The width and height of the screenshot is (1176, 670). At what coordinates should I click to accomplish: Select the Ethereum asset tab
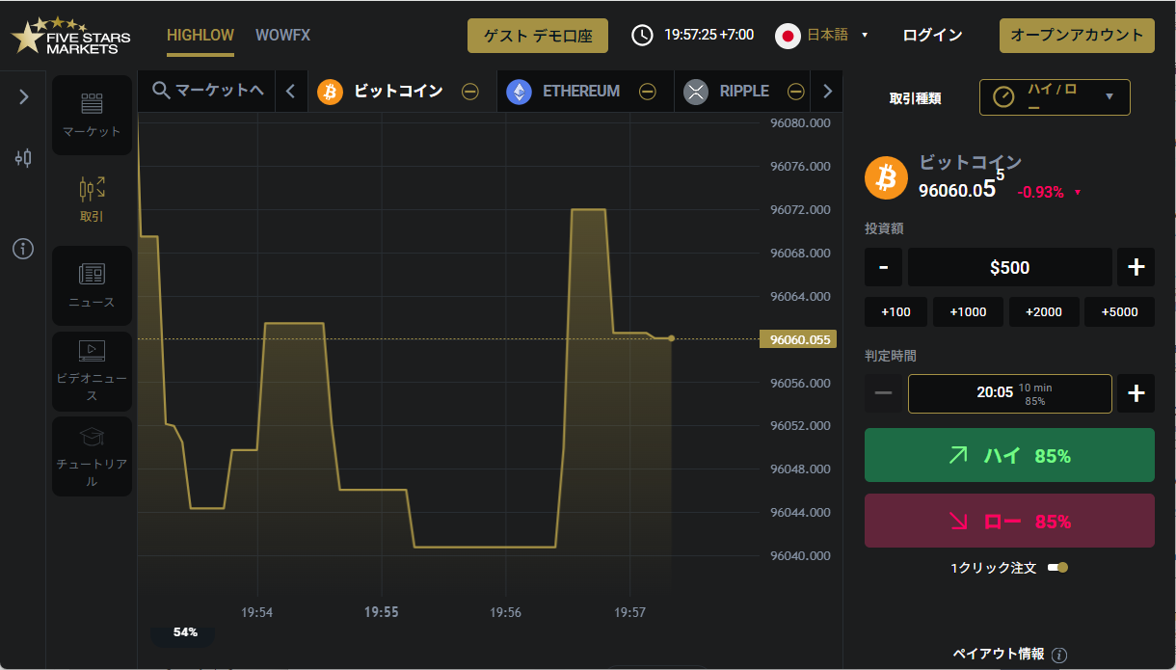point(567,92)
